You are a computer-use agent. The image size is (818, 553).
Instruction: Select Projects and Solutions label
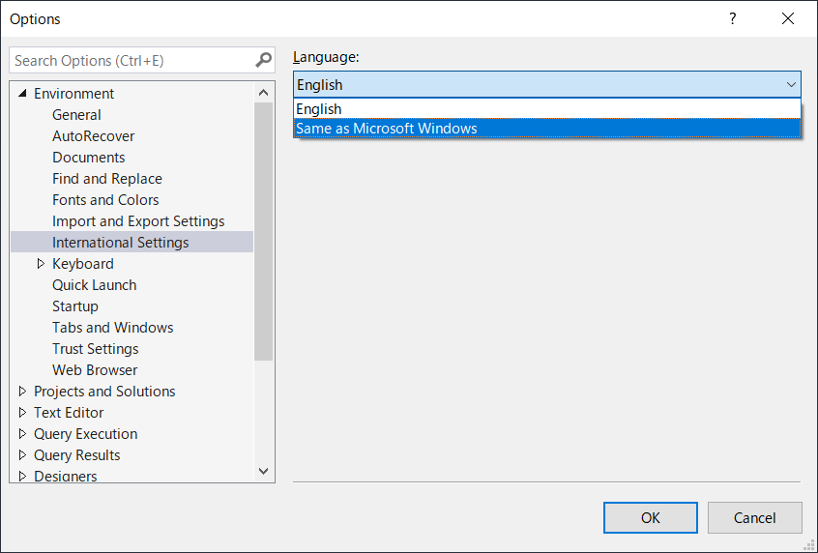coord(104,392)
